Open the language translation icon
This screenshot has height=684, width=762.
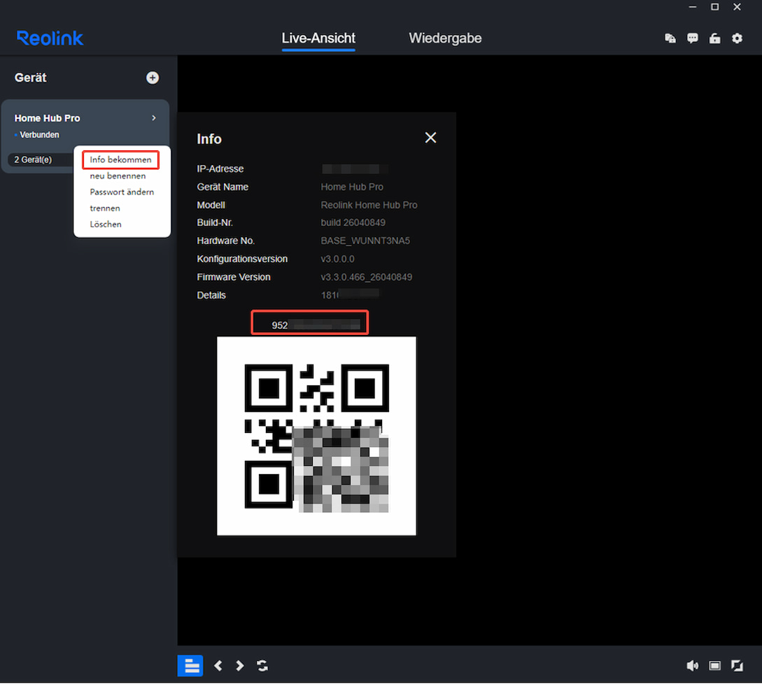coord(670,38)
